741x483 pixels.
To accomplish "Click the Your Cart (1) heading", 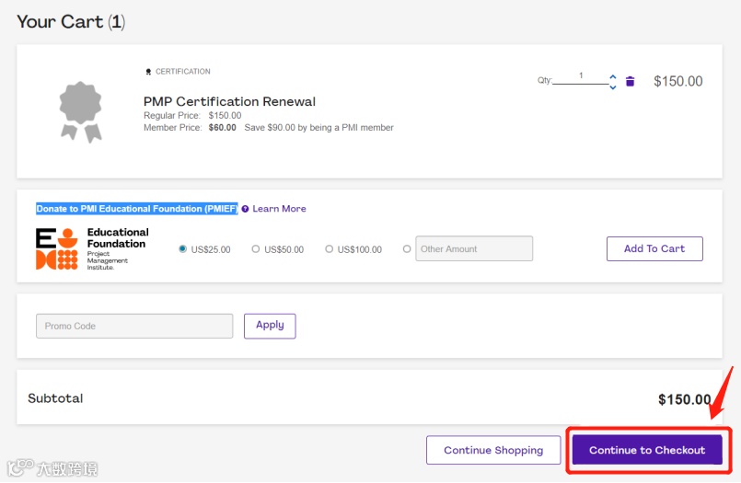I will (71, 22).
